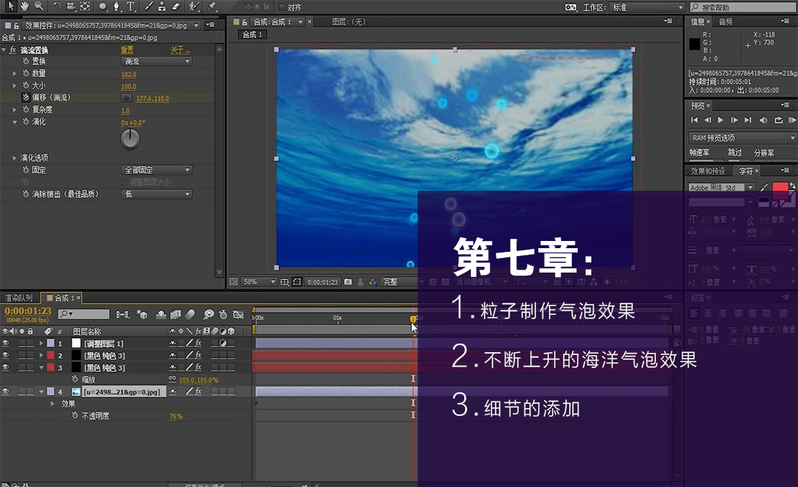Hide layer 1 调整图层 1 eye
Image resolution: width=798 pixels, height=487 pixels.
coord(6,343)
